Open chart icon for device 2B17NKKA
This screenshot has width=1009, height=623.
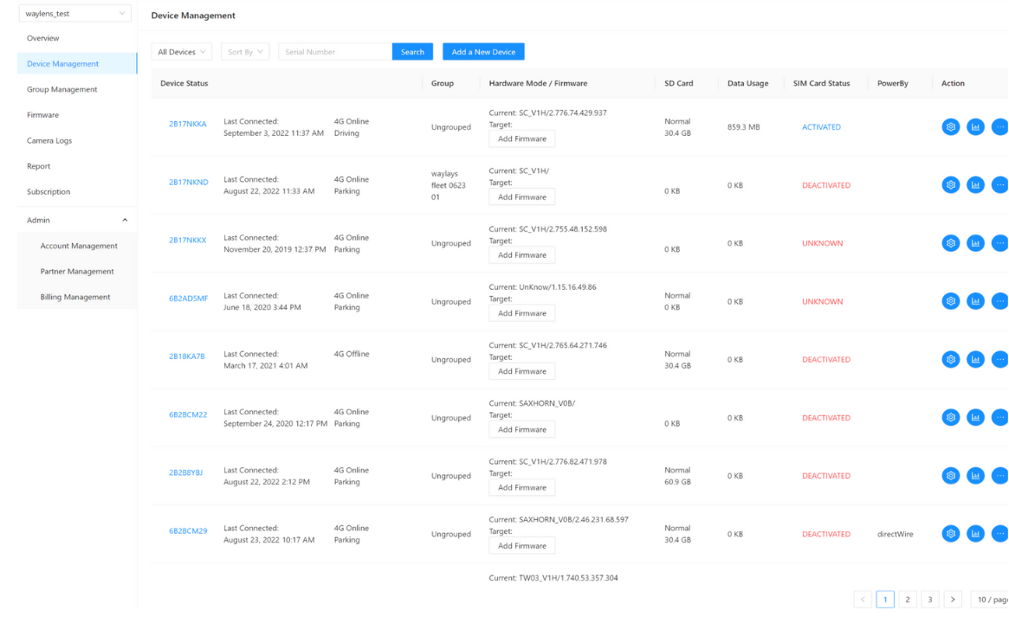975,126
